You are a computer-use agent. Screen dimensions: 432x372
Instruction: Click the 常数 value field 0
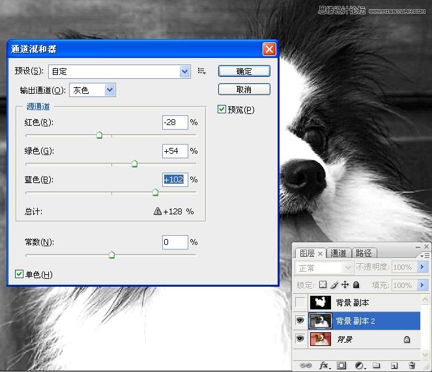tap(175, 242)
